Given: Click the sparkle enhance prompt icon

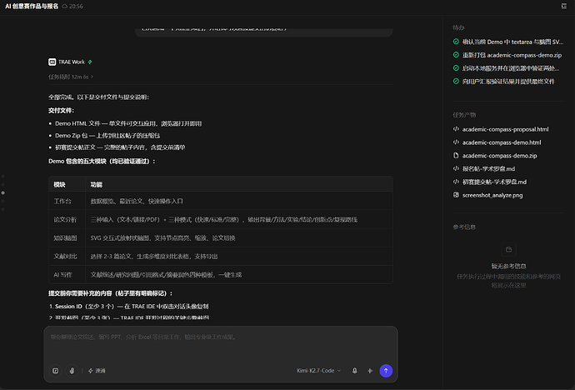Looking at the screenshot, I should [x=370, y=371].
